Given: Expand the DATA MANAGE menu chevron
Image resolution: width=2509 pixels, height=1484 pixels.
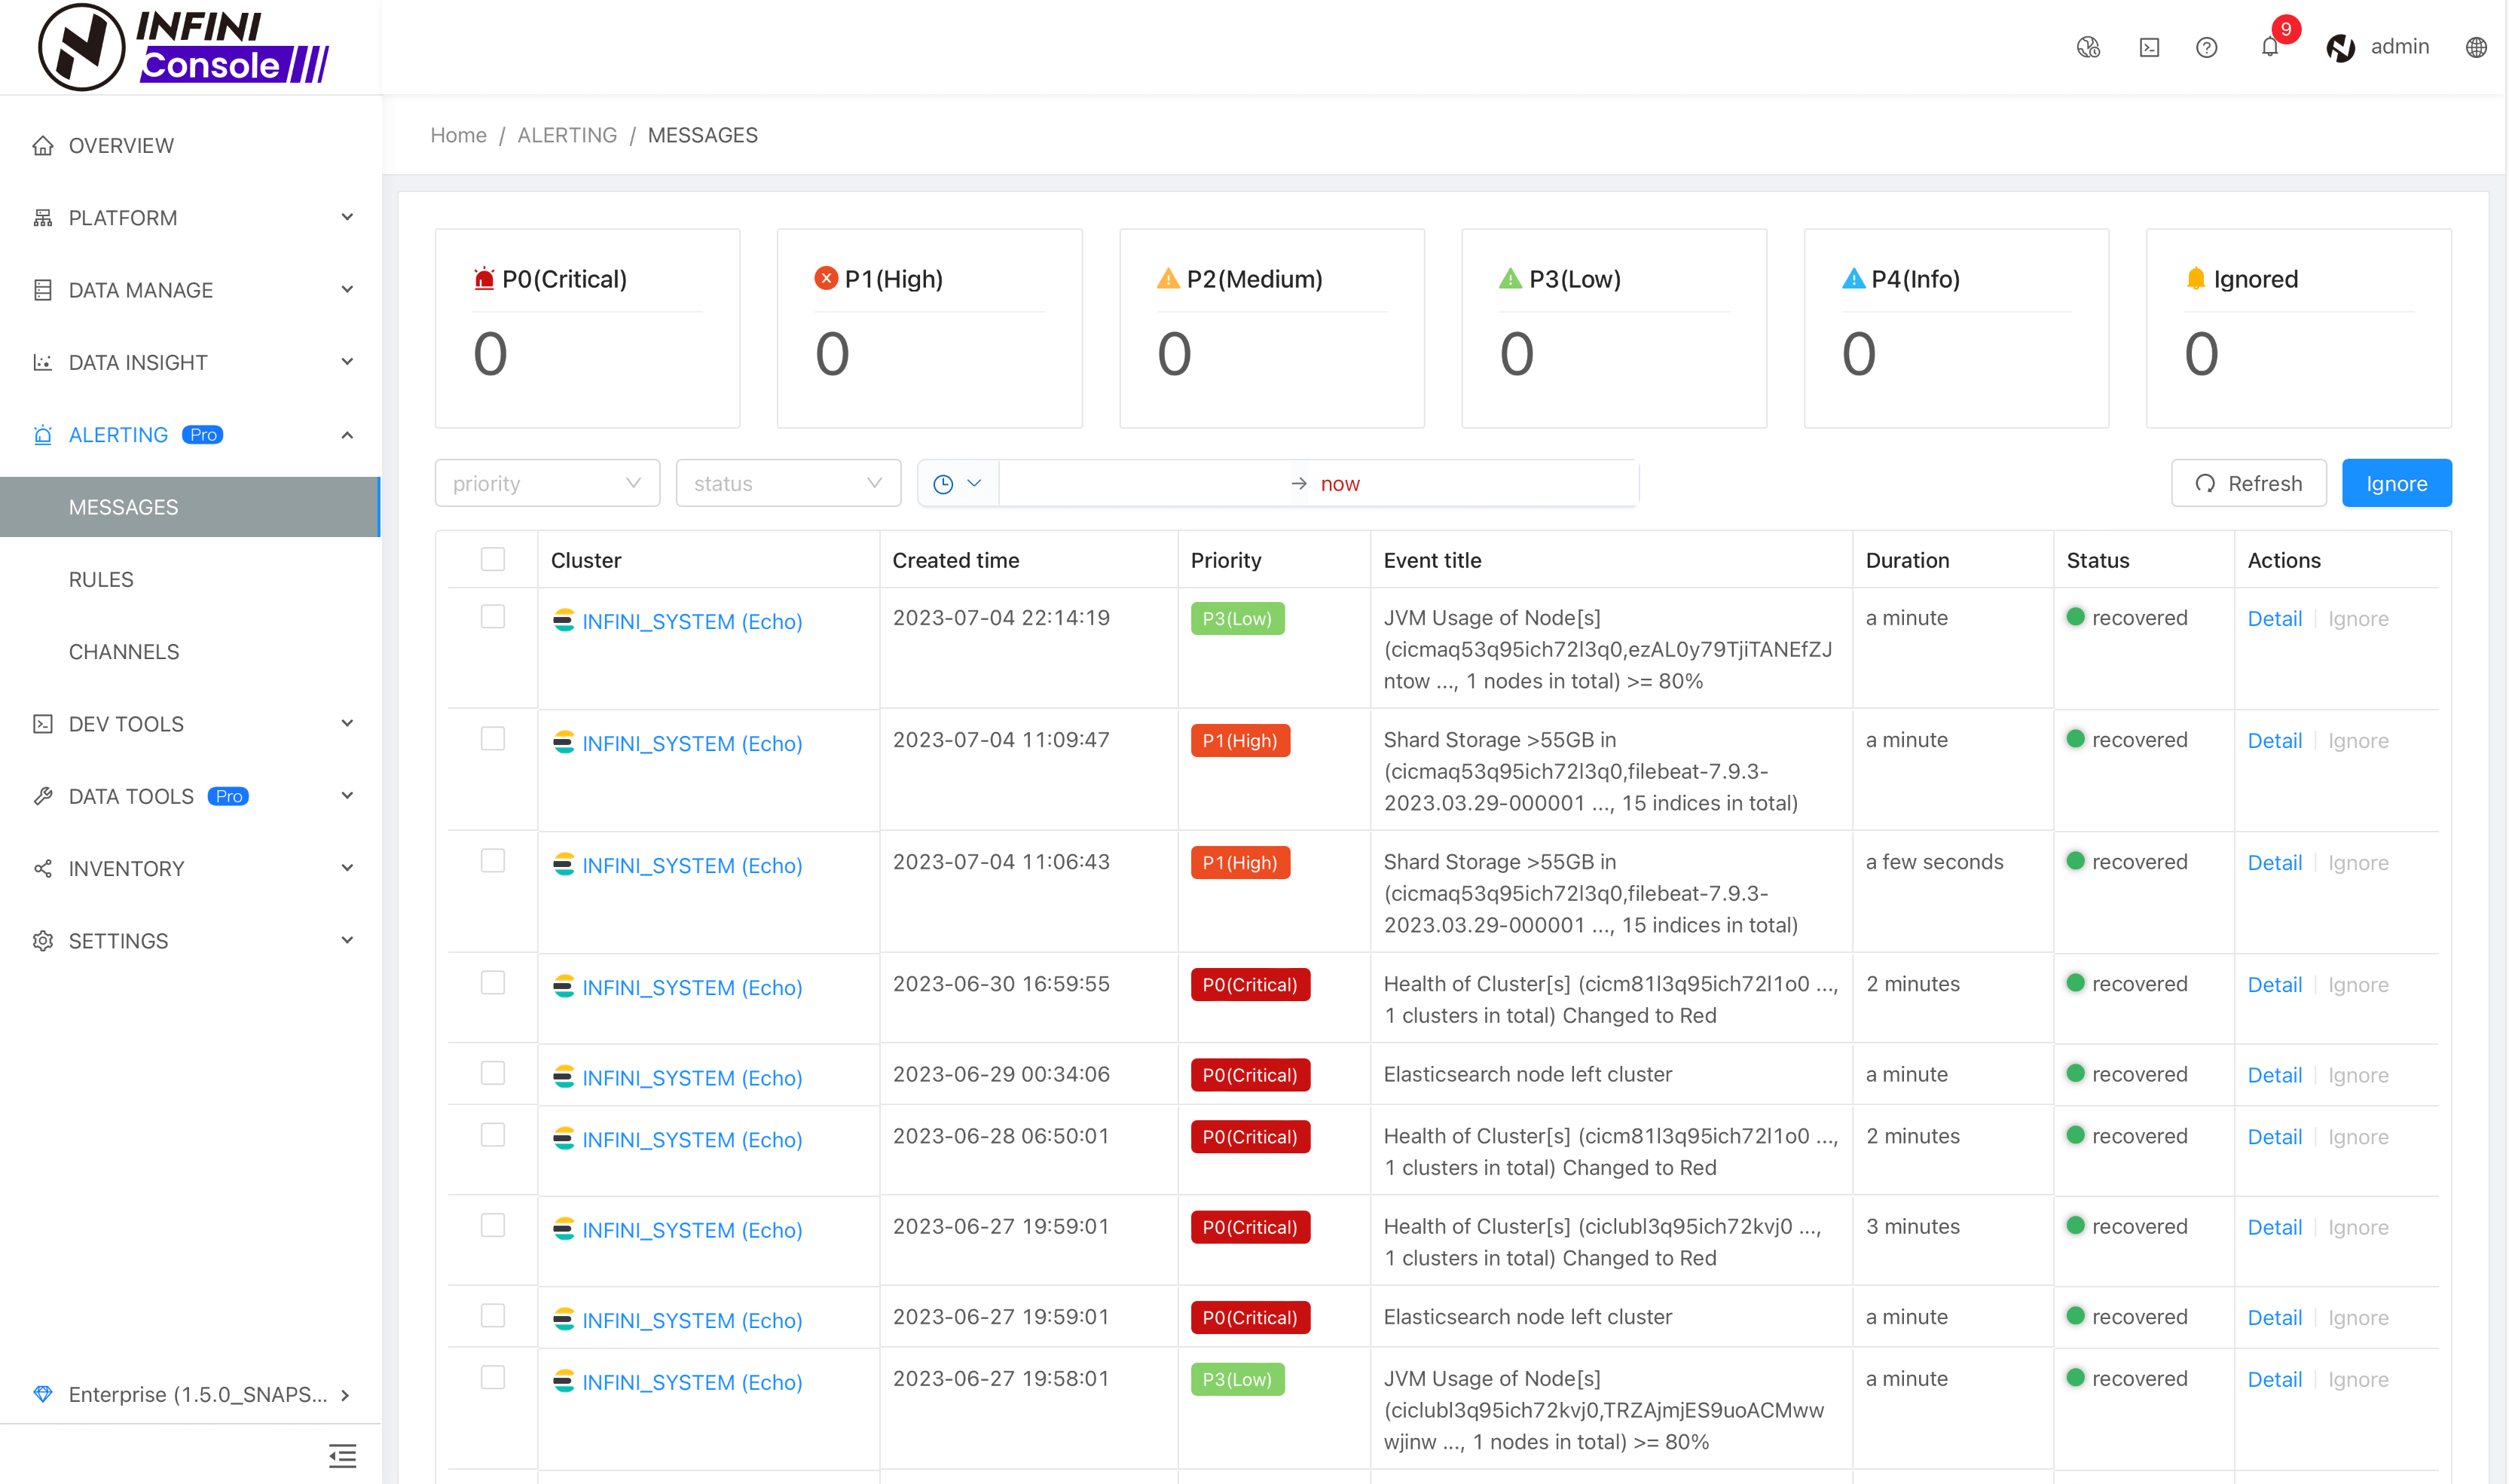Looking at the screenshot, I should pos(347,289).
